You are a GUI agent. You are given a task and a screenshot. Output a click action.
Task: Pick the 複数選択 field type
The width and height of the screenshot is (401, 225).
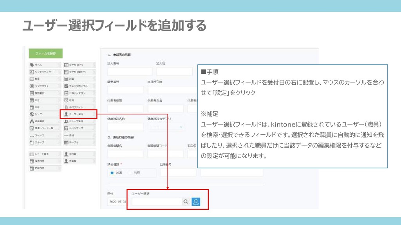point(45,93)
